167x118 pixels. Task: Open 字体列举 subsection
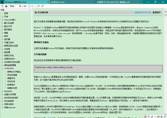[x=11, y=81]
